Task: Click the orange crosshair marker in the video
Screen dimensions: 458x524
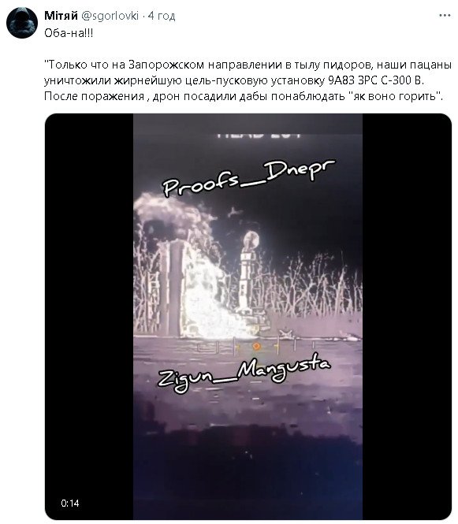Action: 256,347
